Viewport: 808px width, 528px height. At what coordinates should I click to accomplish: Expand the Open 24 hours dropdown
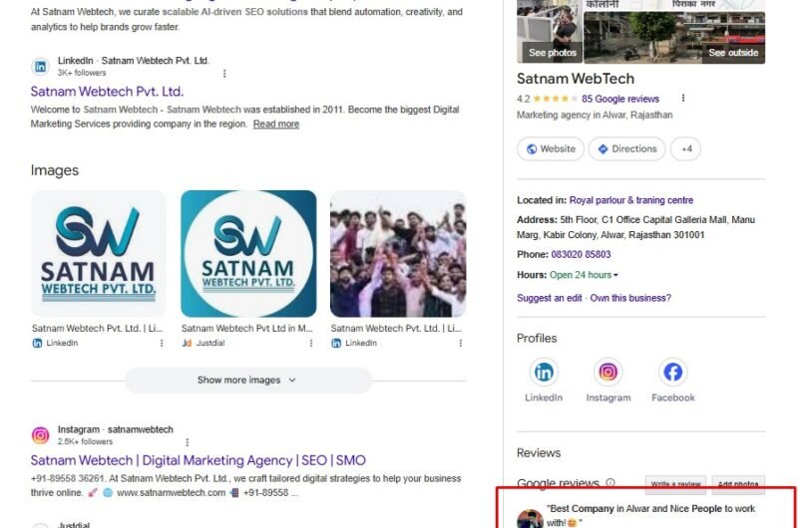tap(584, 275)
